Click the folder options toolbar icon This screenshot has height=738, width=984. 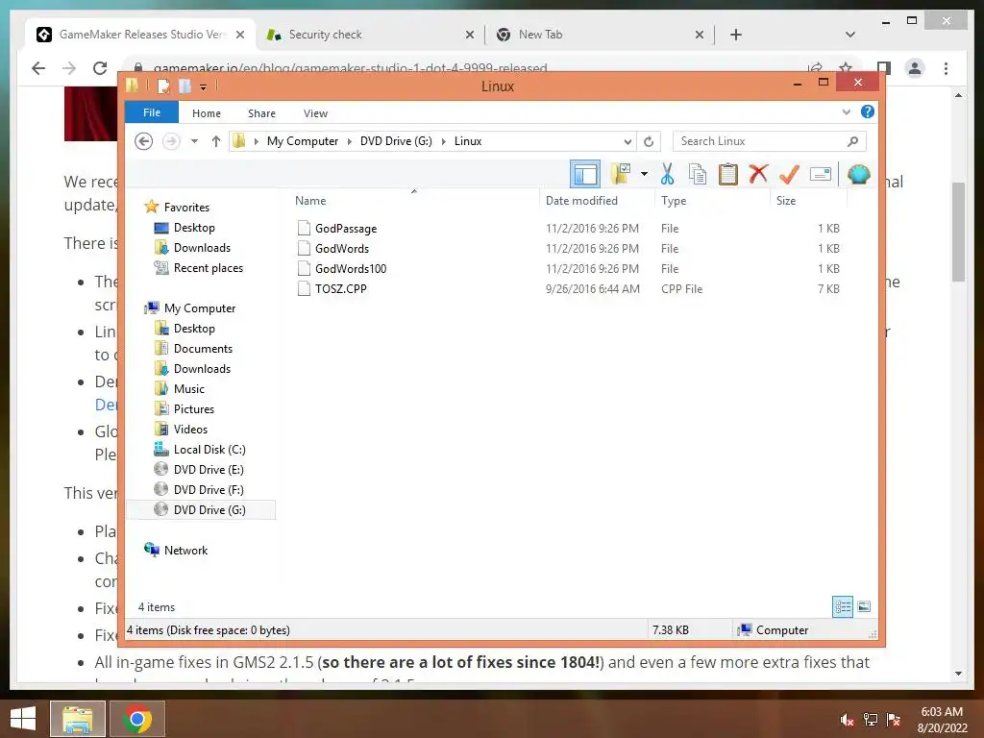point(620,174)
